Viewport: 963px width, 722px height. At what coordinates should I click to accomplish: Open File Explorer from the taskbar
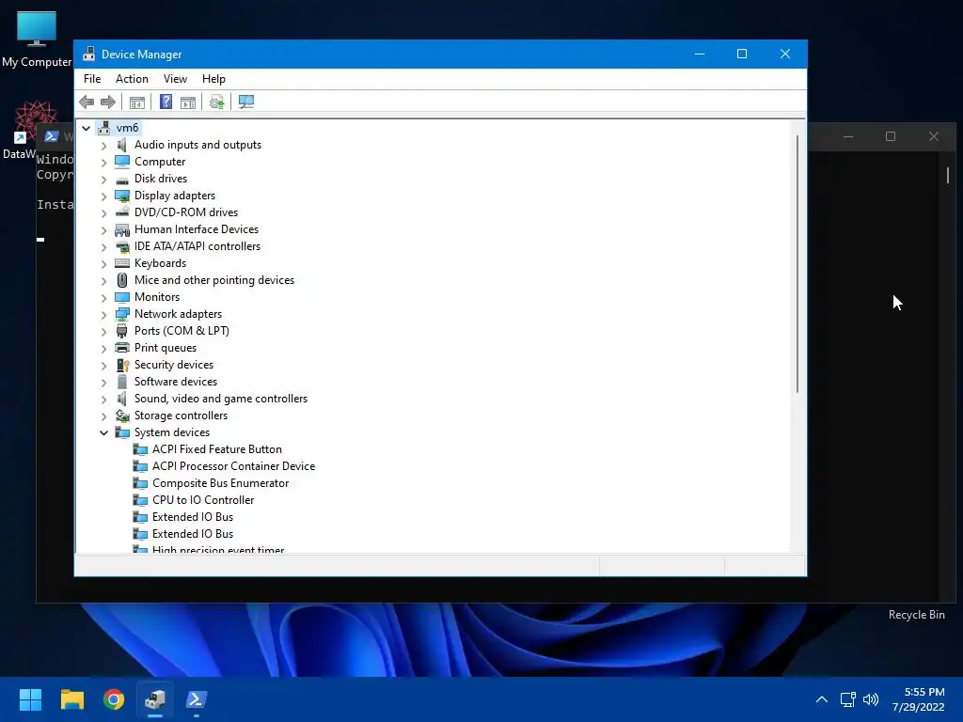pyautogui.click(x=71, y=699)
